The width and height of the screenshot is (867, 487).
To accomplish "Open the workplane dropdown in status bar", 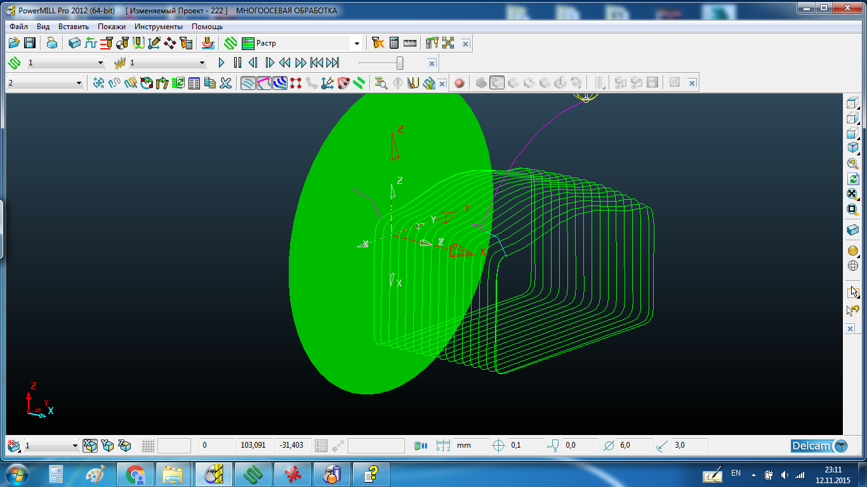I will click(x=75, y=445).
